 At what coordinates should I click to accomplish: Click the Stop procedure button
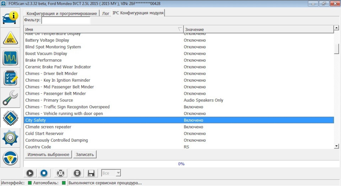click(x=44, y=173)
